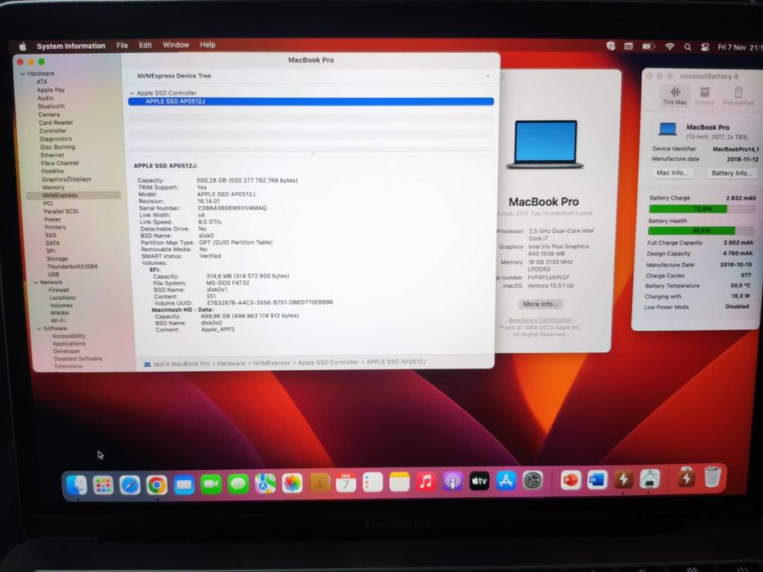Open Calendar from the Dock

click(346, 482)
